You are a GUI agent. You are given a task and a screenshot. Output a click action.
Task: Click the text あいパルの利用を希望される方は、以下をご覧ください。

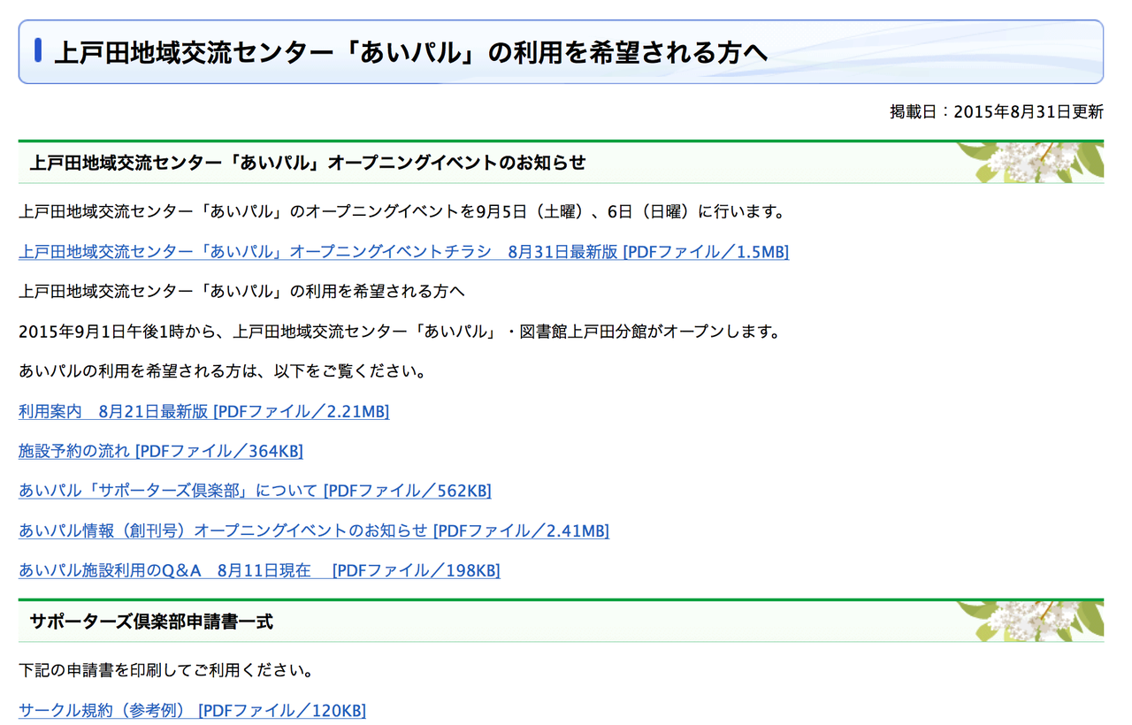point(223,371)
